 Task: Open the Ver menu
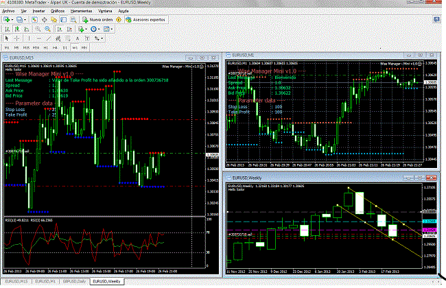coord(24,11)
